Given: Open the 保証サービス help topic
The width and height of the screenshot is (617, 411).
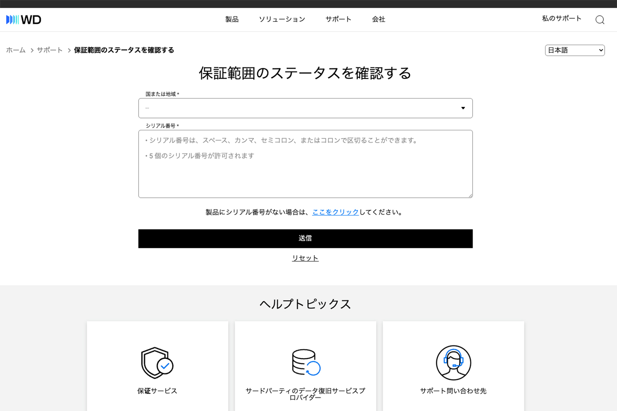Looking at the screenshot, I should tap(157, 391).
